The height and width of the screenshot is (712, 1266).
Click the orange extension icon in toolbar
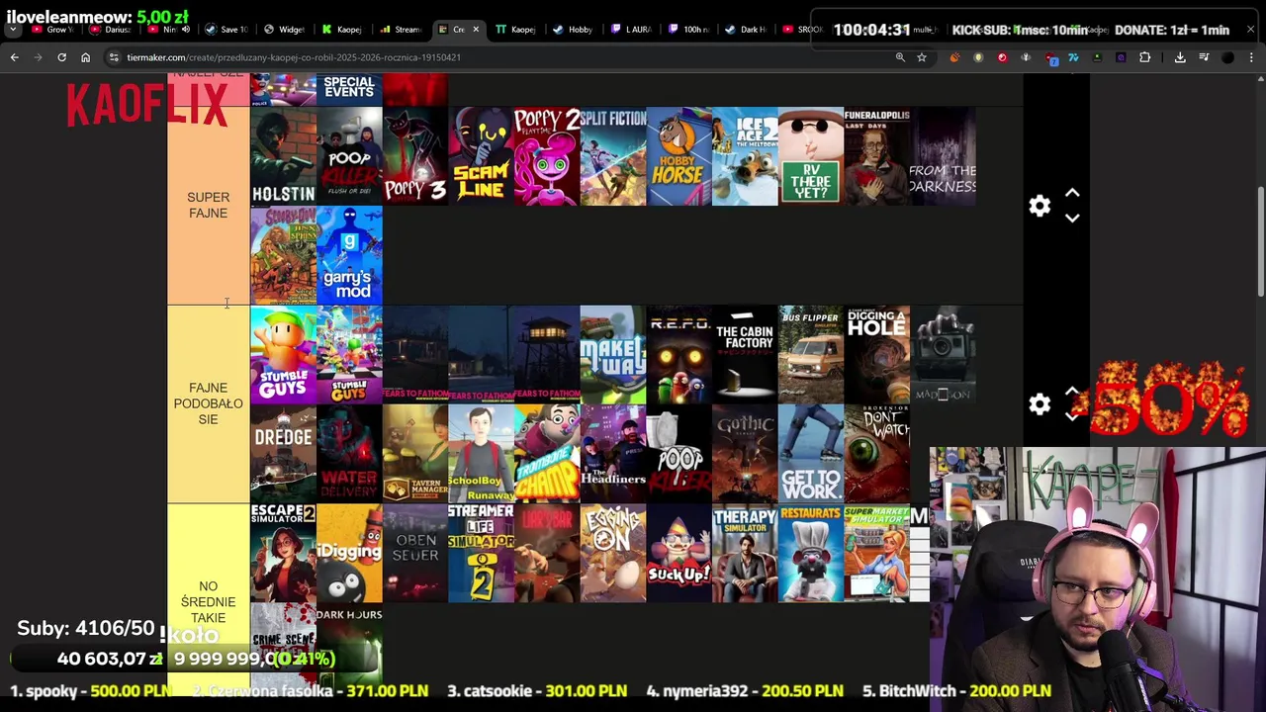954,57
